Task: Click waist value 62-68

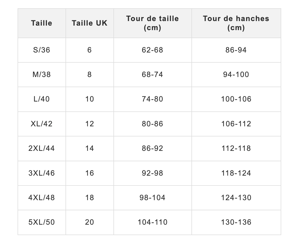Action: 152,50
